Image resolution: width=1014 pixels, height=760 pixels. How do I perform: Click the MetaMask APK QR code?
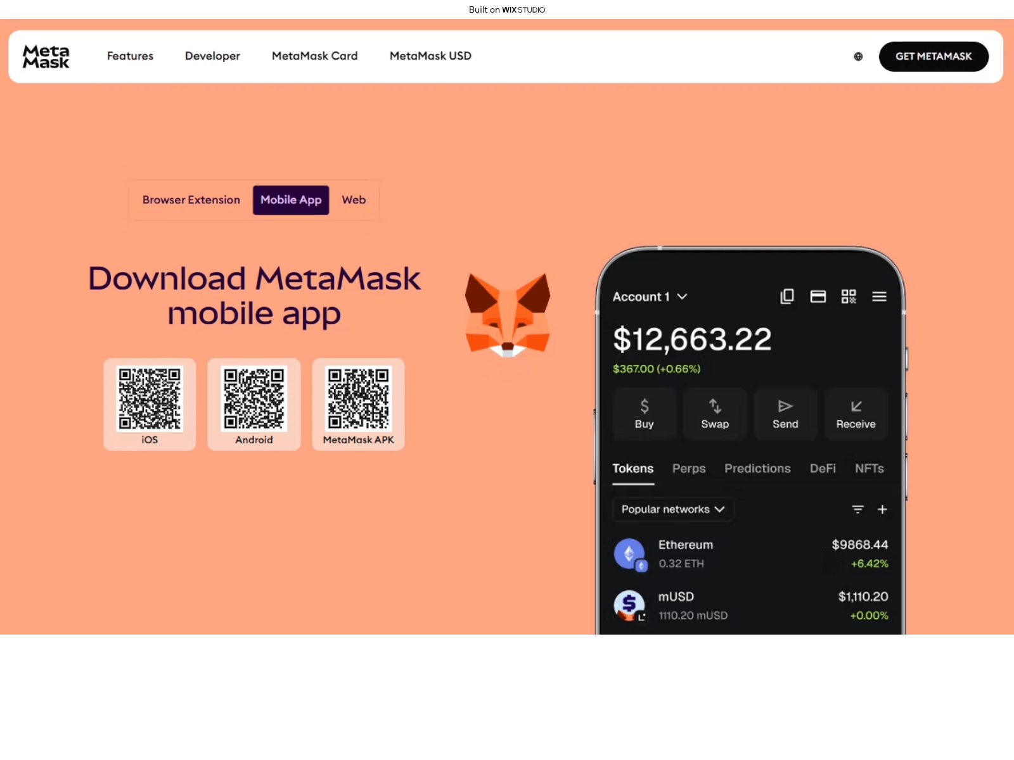click(359, 398)
